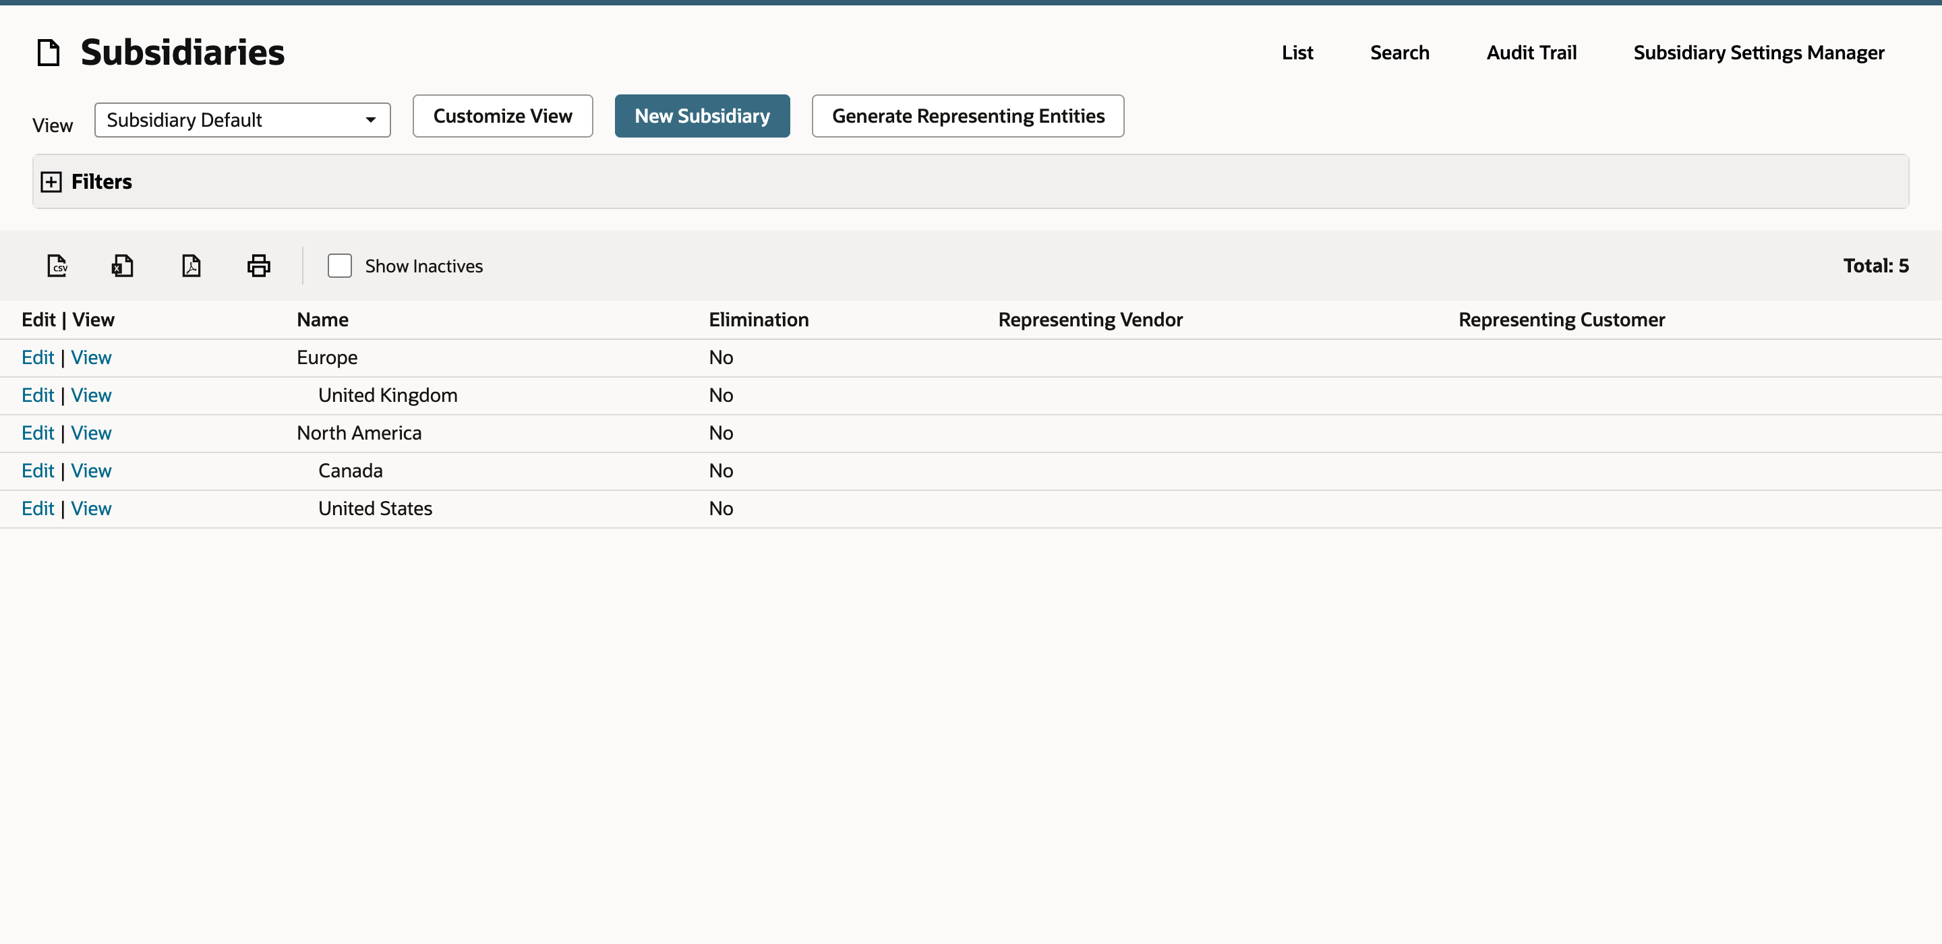View the Canada subsidiary
Viewport: 1942px width, 944px height.
[91, 471]
